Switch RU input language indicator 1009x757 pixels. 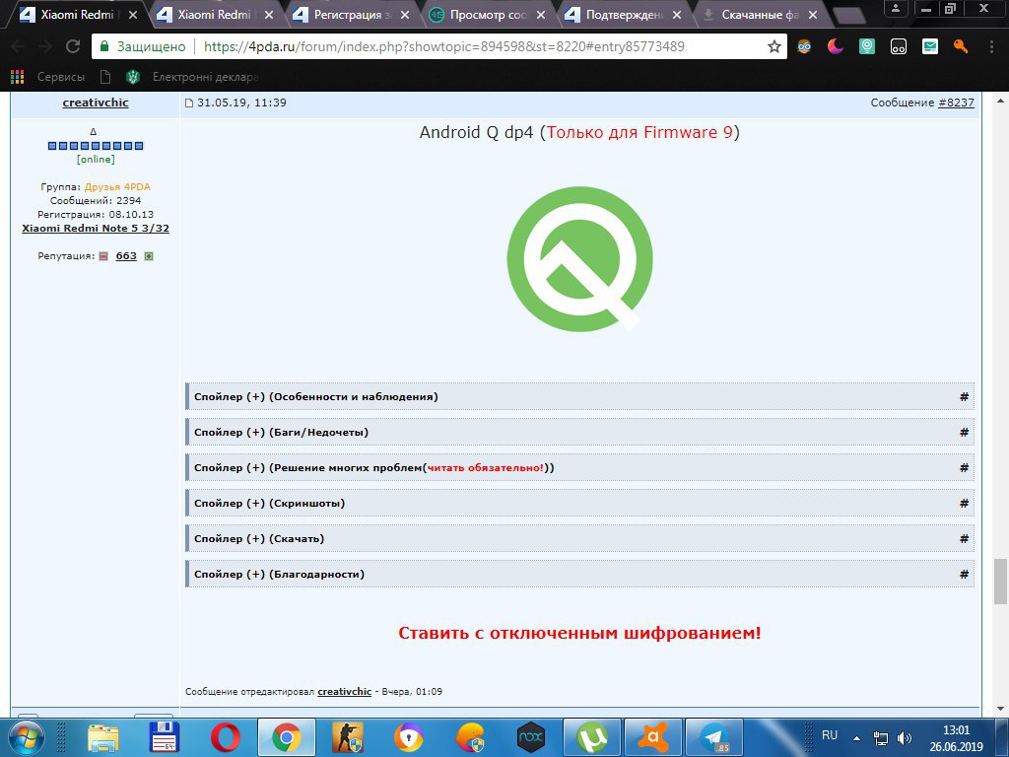point(830,735)
